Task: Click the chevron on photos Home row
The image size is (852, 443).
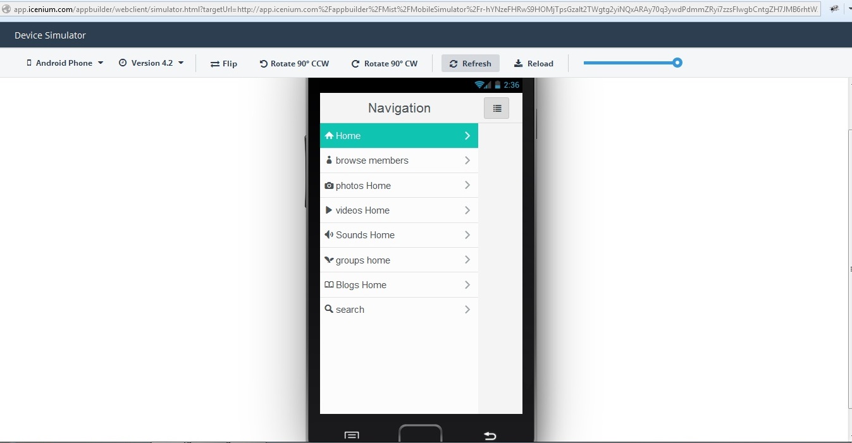Action: pos(467,185)
